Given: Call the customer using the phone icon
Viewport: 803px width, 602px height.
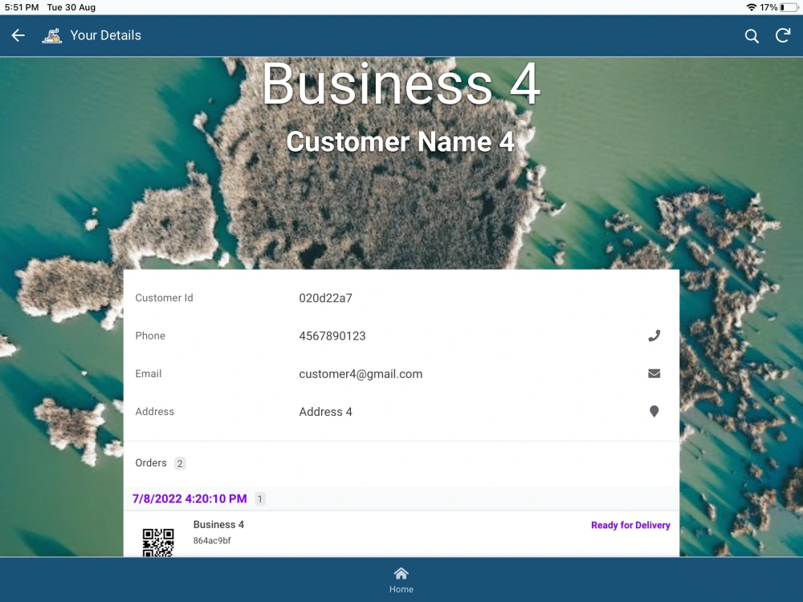Looking at the screenshot, I should click(654, 336).
